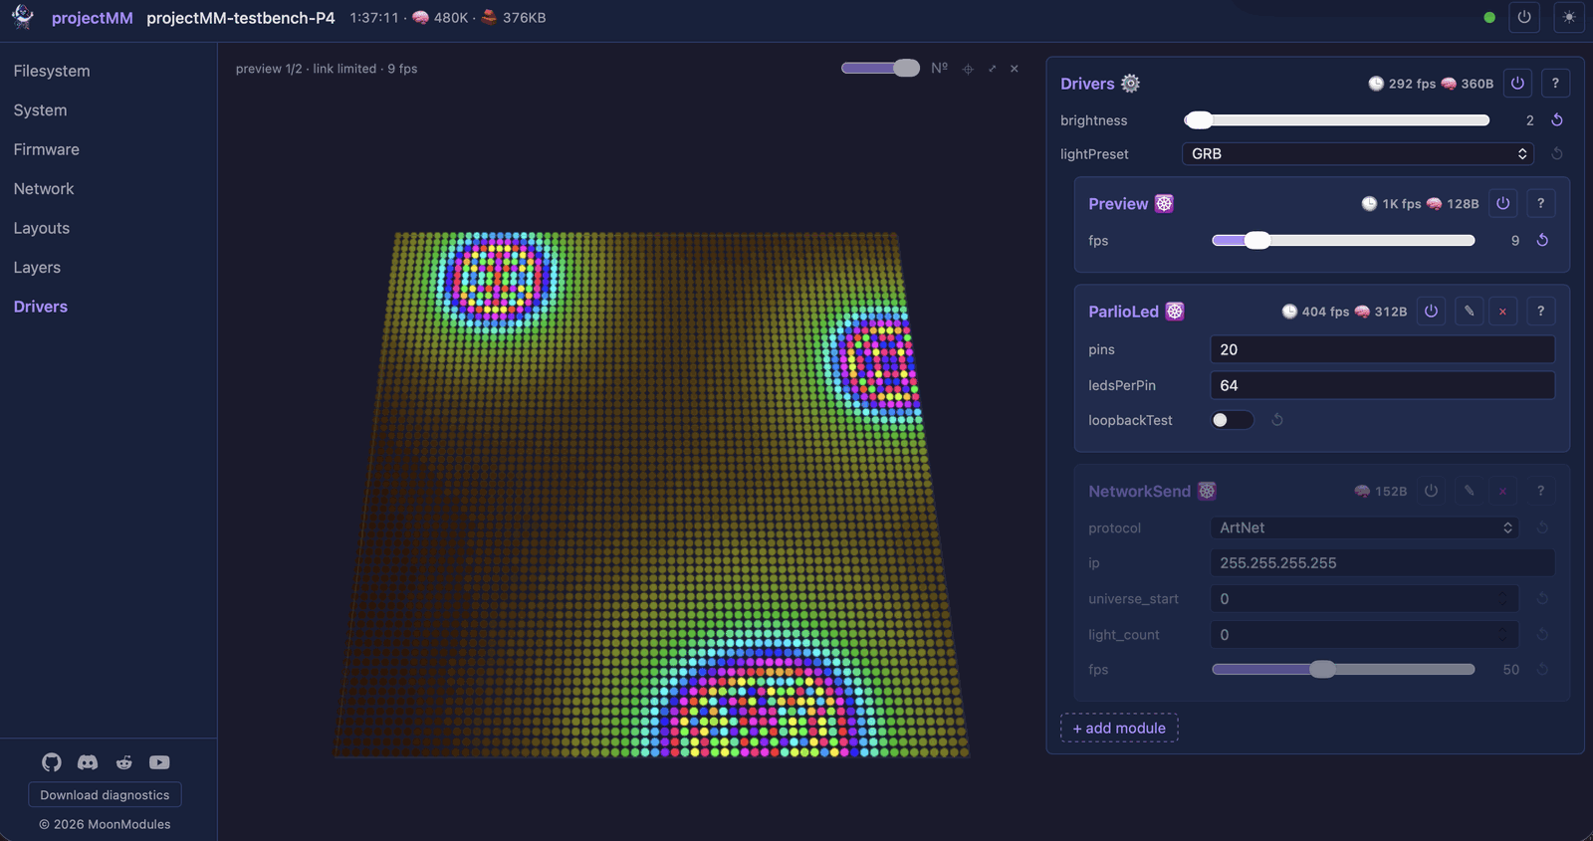
Task: Click the top bar power button
Action: click(x=1524, y=17)
